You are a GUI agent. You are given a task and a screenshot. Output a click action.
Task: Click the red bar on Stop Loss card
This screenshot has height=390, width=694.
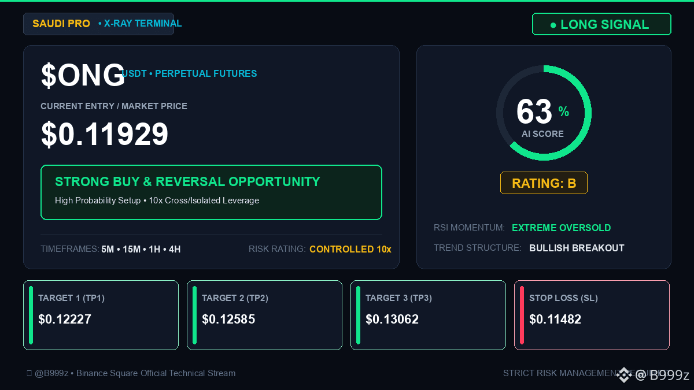pos(522,315)
